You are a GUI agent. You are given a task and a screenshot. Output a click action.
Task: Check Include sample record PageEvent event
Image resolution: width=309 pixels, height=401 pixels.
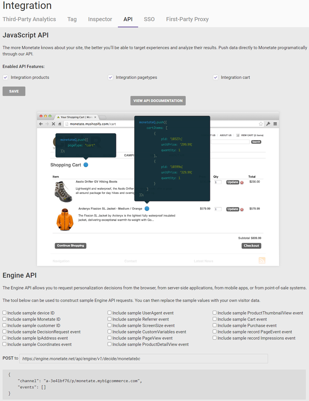215,332
